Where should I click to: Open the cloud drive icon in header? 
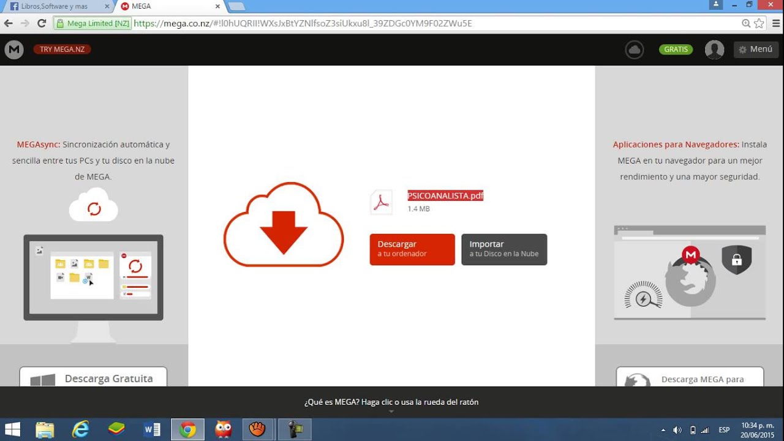pos(635,50)
